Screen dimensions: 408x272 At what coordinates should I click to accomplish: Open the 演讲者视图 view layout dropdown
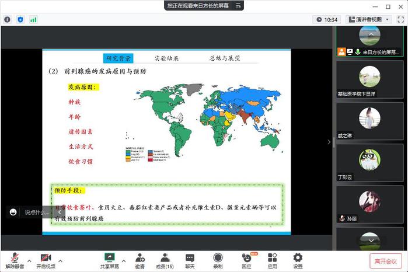point(368,19)
